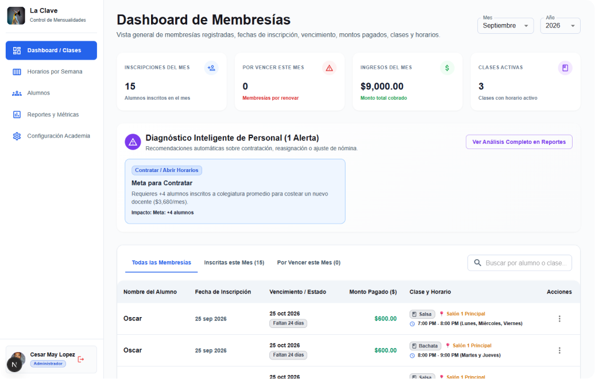Click the Salsa class tag in first row

[422, 314]
